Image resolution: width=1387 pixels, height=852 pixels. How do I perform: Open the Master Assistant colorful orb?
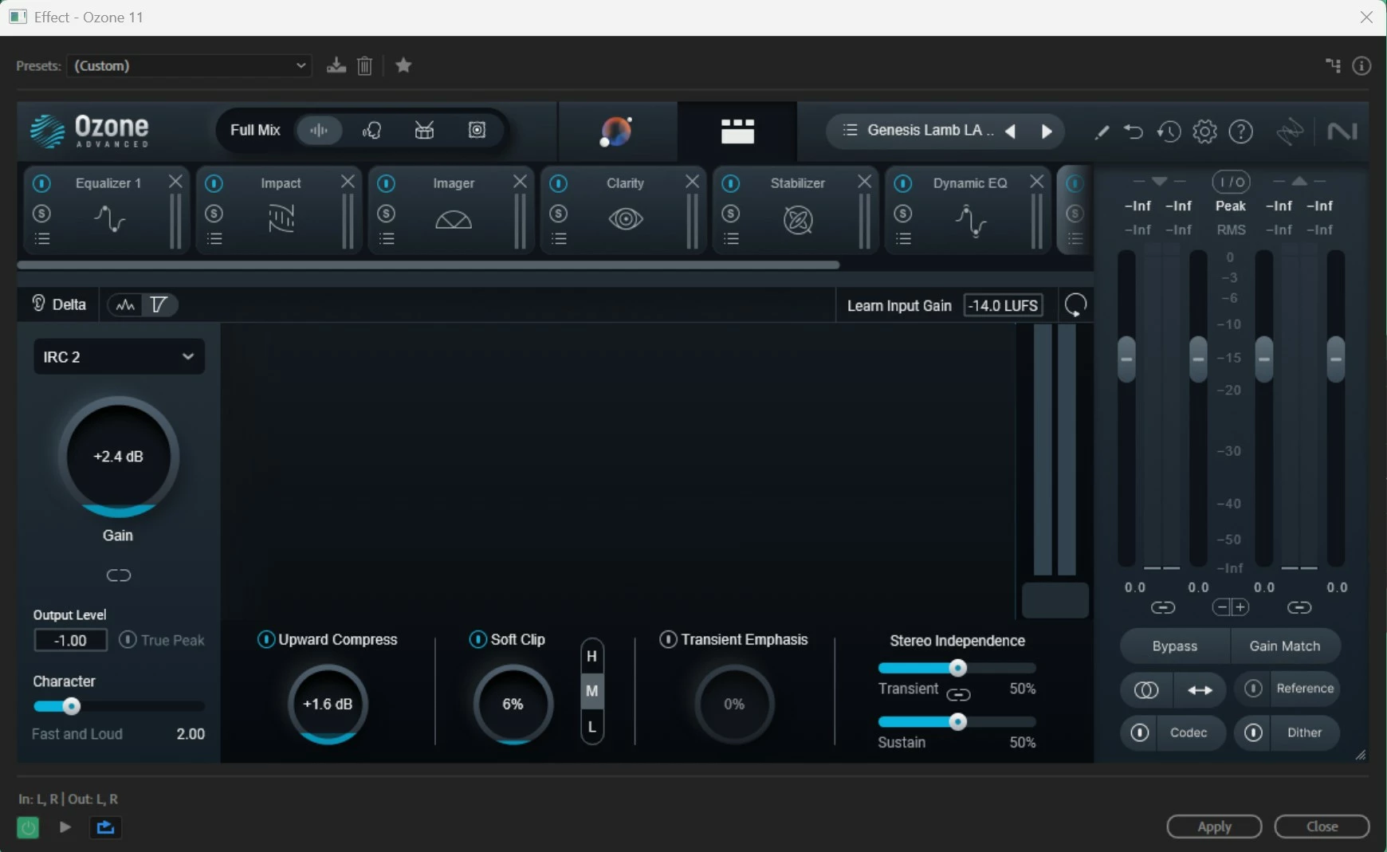point(616,132)
